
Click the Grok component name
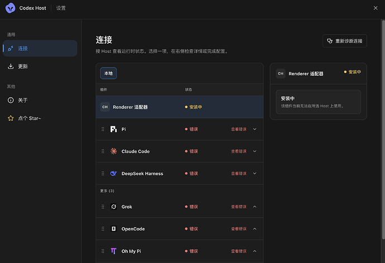(127, 207)
